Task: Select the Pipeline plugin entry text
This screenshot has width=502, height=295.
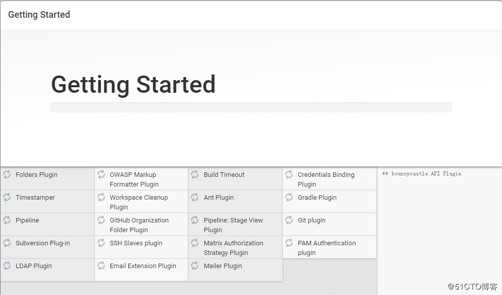Action: [27, 220]
